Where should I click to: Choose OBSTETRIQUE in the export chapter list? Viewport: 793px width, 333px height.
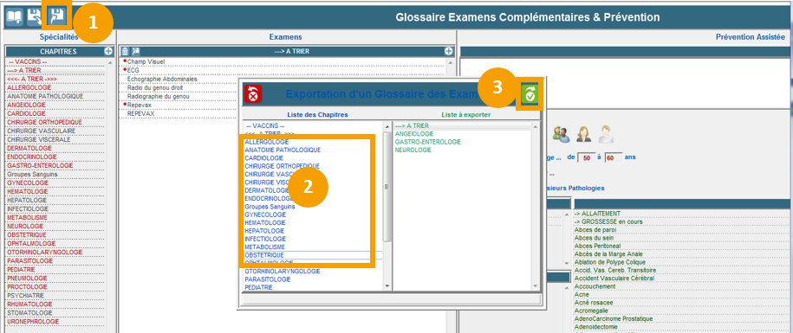[x=264, y=255]
